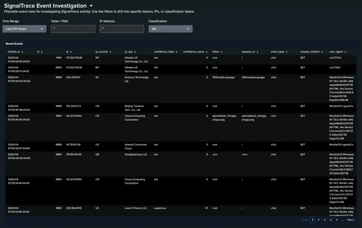Screen dimensions: 362x228
Task: Click the Prev pagination control
Action: pyautogui.click(x=304, y=220)
